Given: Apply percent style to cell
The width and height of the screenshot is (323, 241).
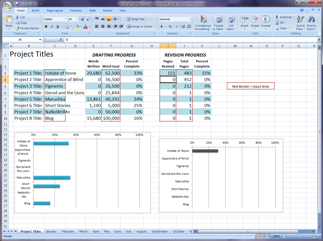Looking at the screenshot, I should click(170, 26).
